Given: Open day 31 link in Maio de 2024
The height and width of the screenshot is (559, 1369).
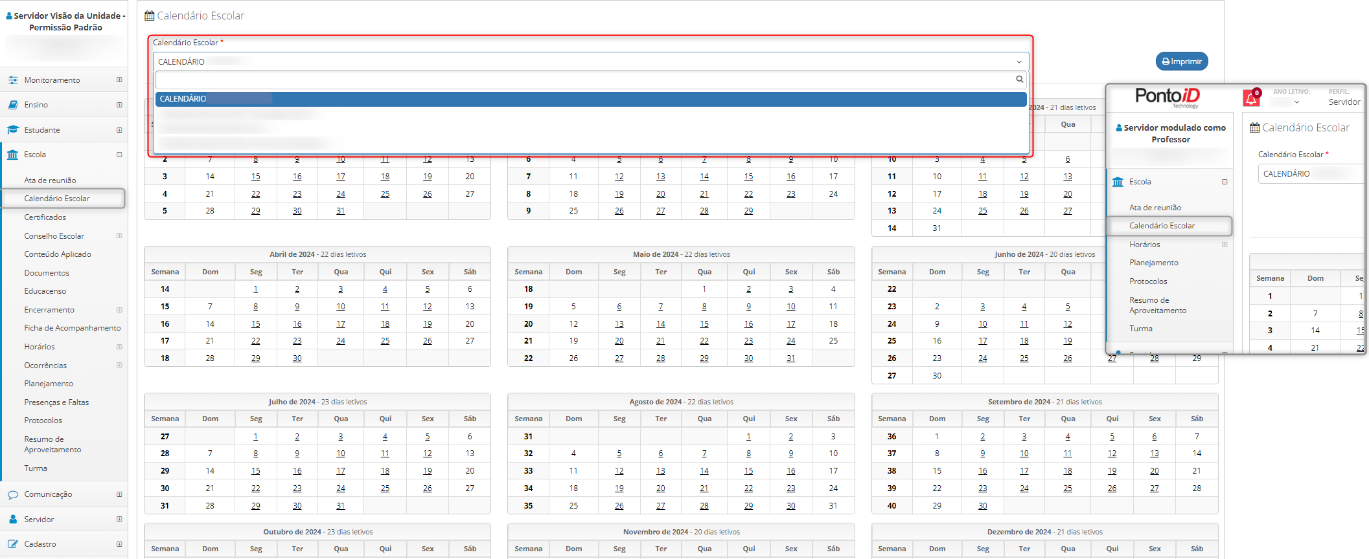Looking at the screenshot, I should [791, 358].
